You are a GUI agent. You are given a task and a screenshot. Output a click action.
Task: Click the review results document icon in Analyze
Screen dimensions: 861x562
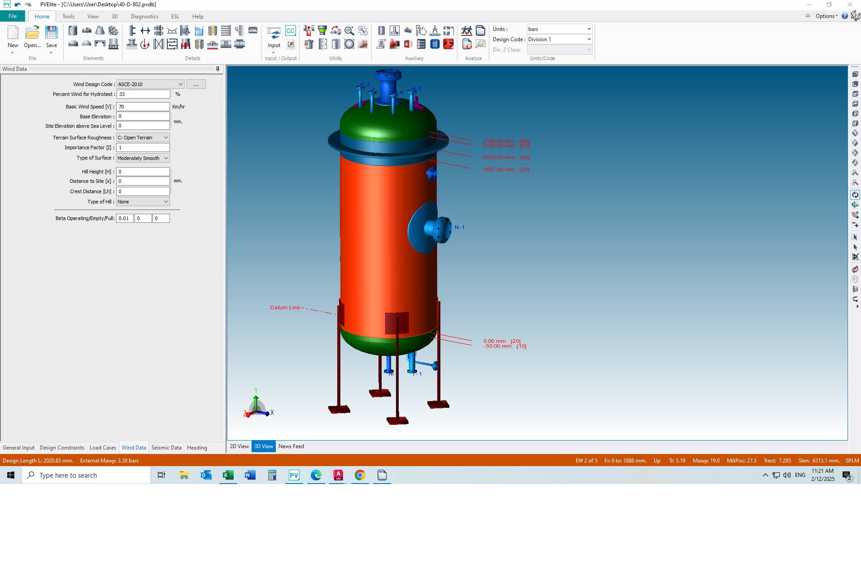[480, 30]
